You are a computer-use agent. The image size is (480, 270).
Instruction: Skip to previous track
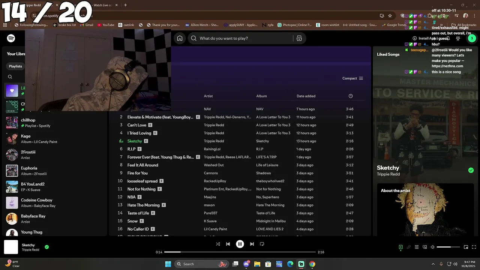tap(228, 244)
